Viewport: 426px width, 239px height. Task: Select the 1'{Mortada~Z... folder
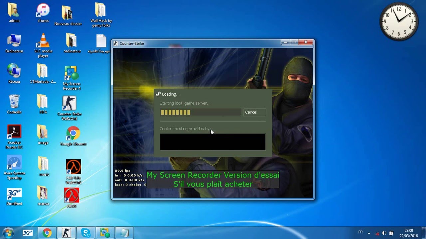pos(43,74)
